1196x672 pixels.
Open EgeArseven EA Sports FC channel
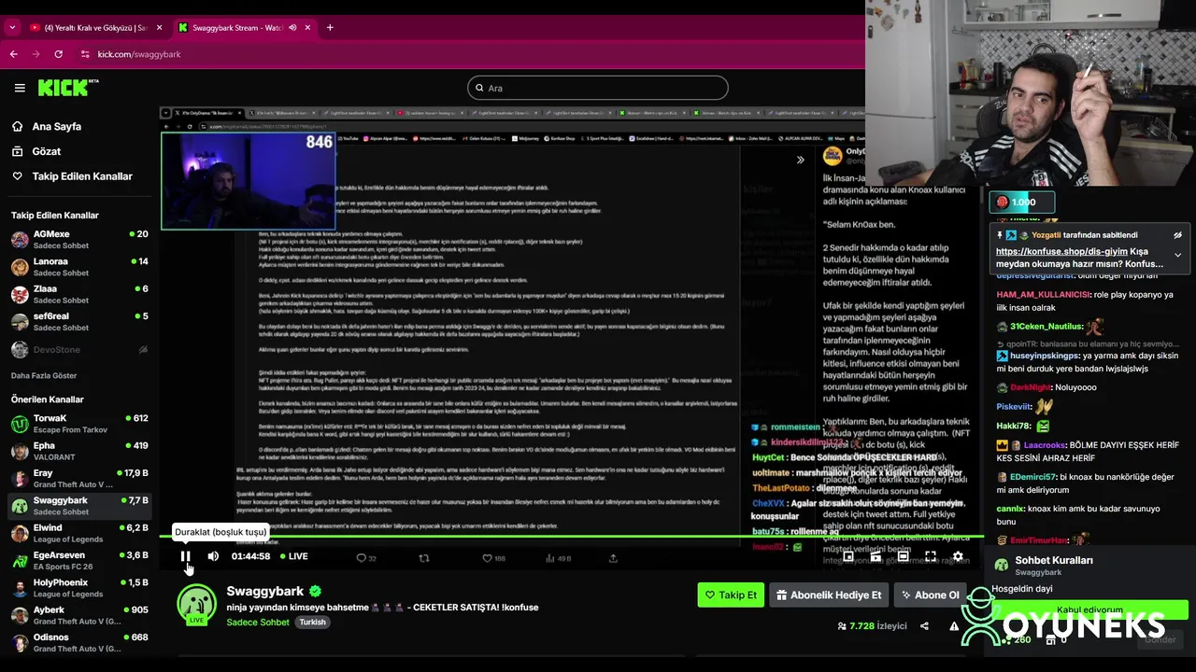(78, 560)
